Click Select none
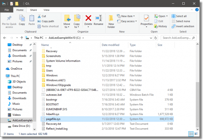This screenshot has height=140, width=203. pyautogui.click(x=181, y=21)
